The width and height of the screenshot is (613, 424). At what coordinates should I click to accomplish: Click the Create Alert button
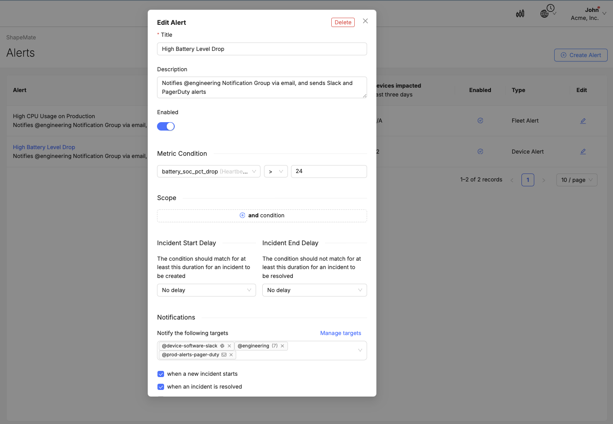[581, 55]
